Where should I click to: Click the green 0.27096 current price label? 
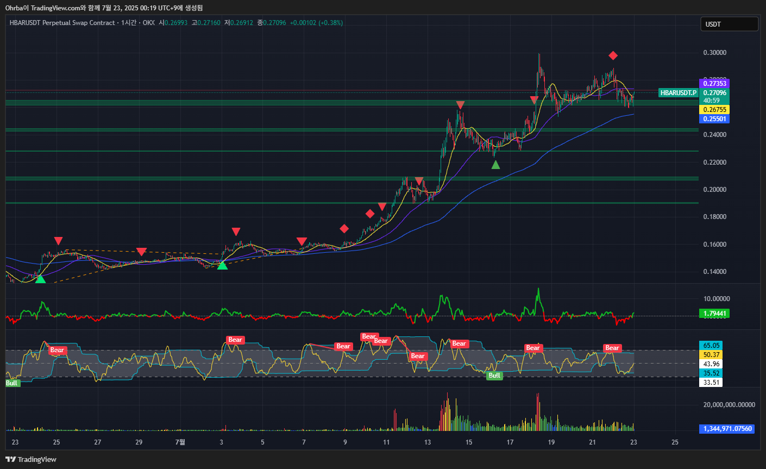[x=714, y=93]
